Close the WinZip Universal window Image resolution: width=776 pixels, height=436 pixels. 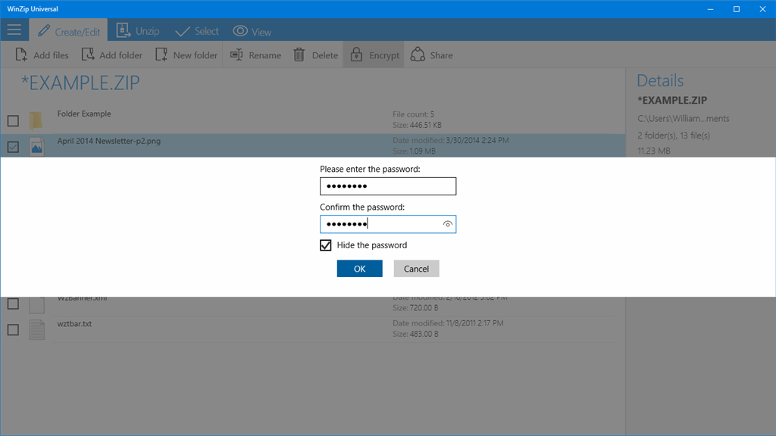pos(762,9)
